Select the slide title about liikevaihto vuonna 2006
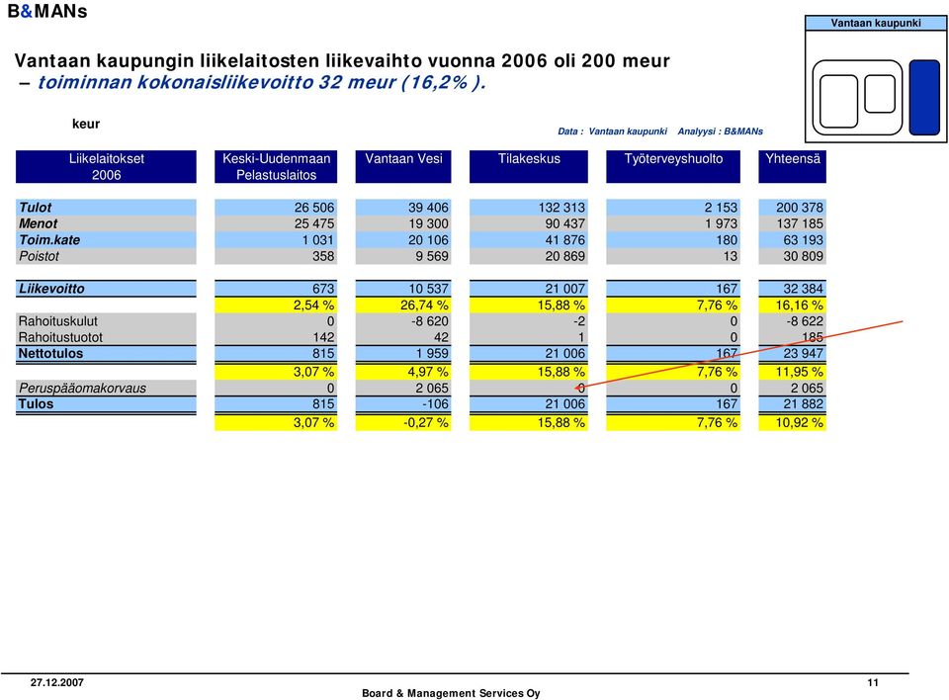The height and width of the screenshot is (700, 949). click(342, 60)
